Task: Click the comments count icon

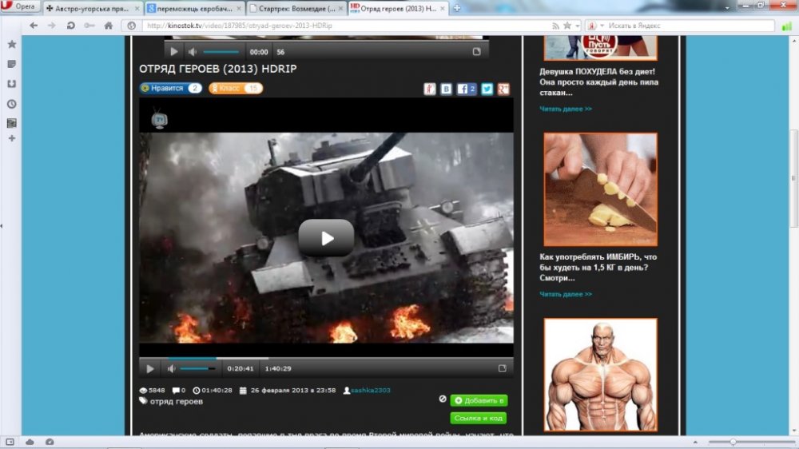Action: click(x=177, y=391)
